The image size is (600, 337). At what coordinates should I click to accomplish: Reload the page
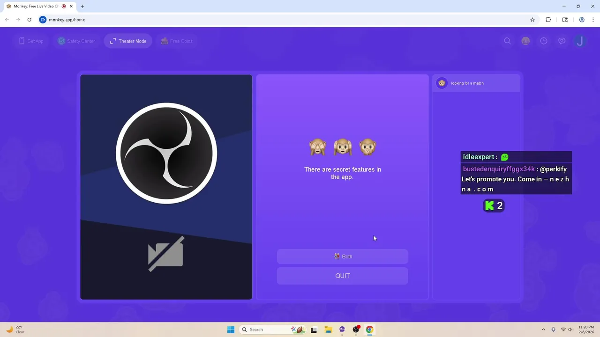click(30, 20)
